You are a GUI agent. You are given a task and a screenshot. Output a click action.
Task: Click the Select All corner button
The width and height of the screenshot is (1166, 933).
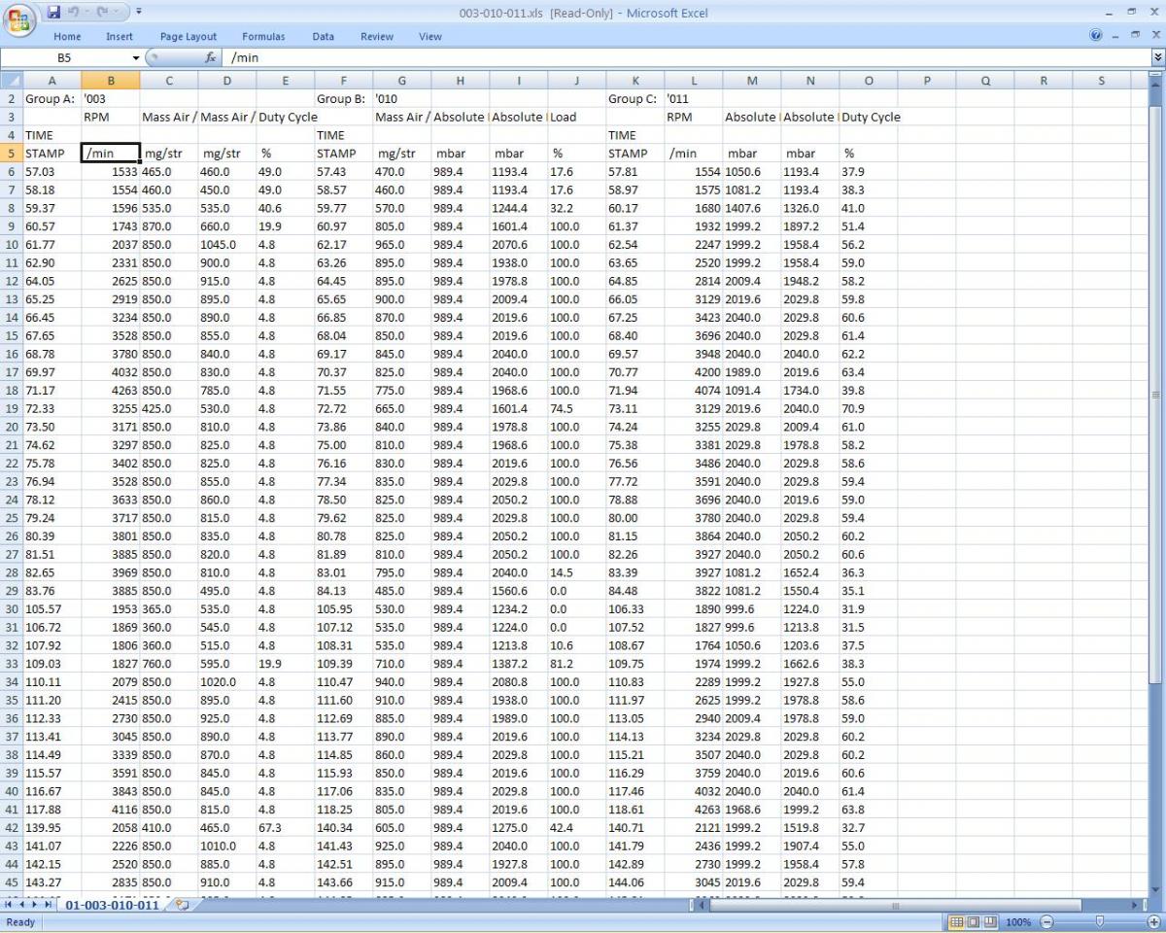click(x=11, y=81)
